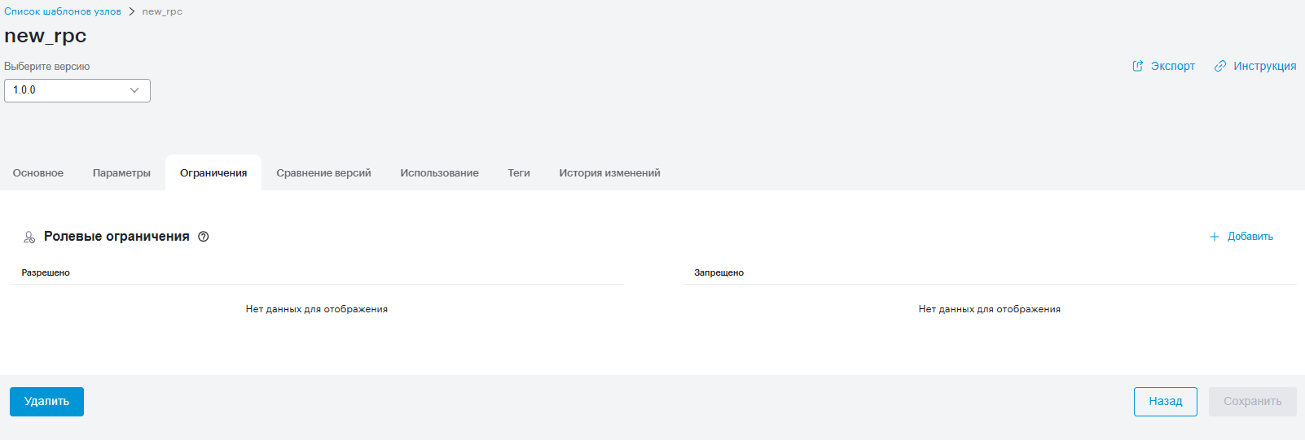Open the 'Список шаблонов узлов' breadcrumb link
This screenshot has height=440, width=1305.
[63, 11]
